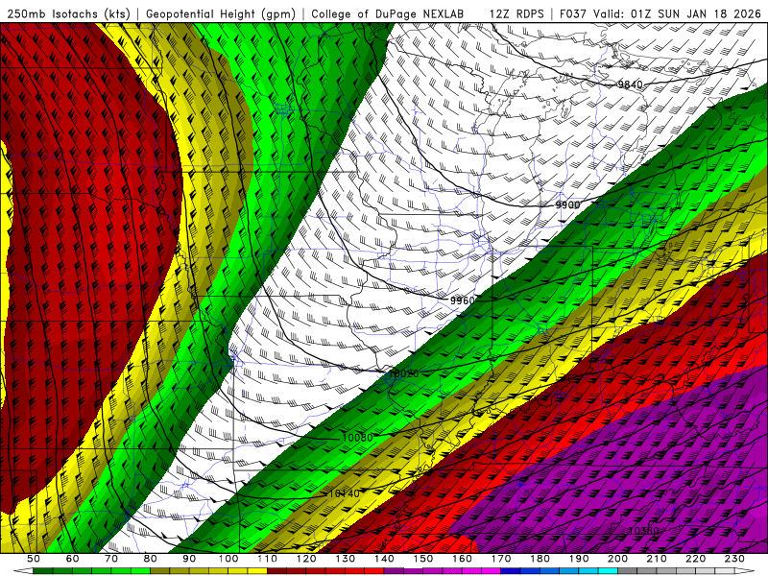
Task: Click the 'College of DuPage NEXLAB' label
Action: pos(388,13)
